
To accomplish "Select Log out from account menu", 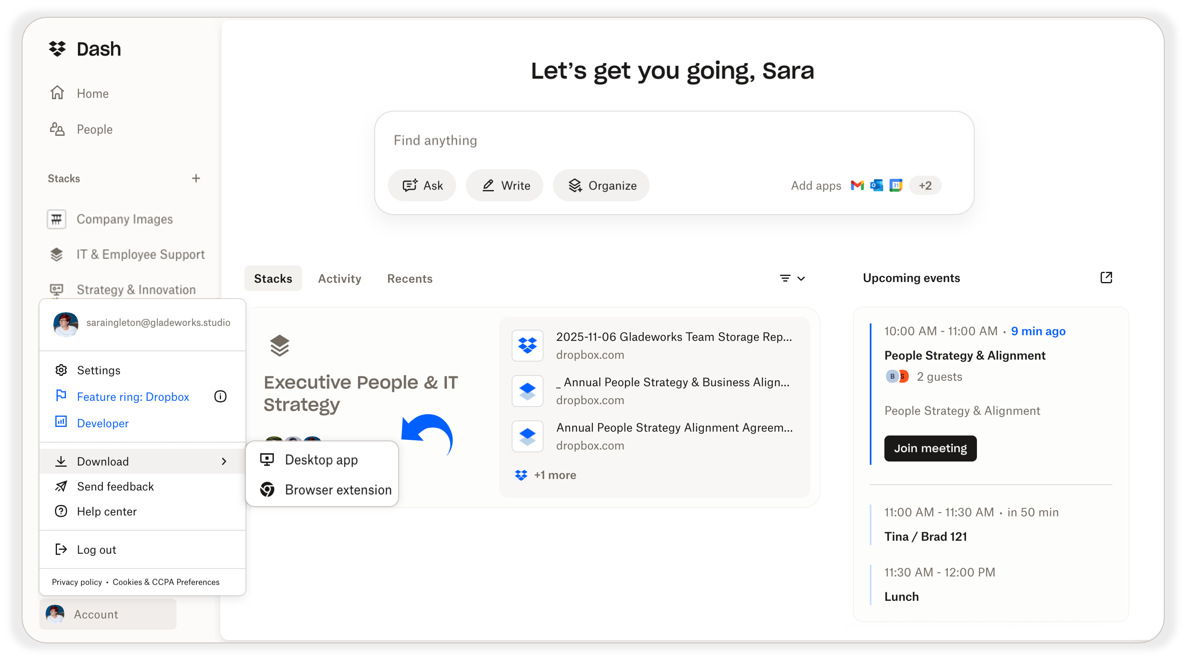I will point(96,549).
